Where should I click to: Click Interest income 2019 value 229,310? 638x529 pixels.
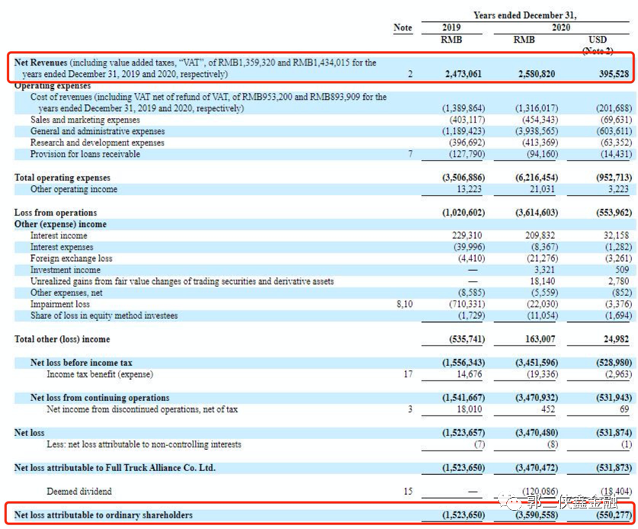tap(467, 236)
